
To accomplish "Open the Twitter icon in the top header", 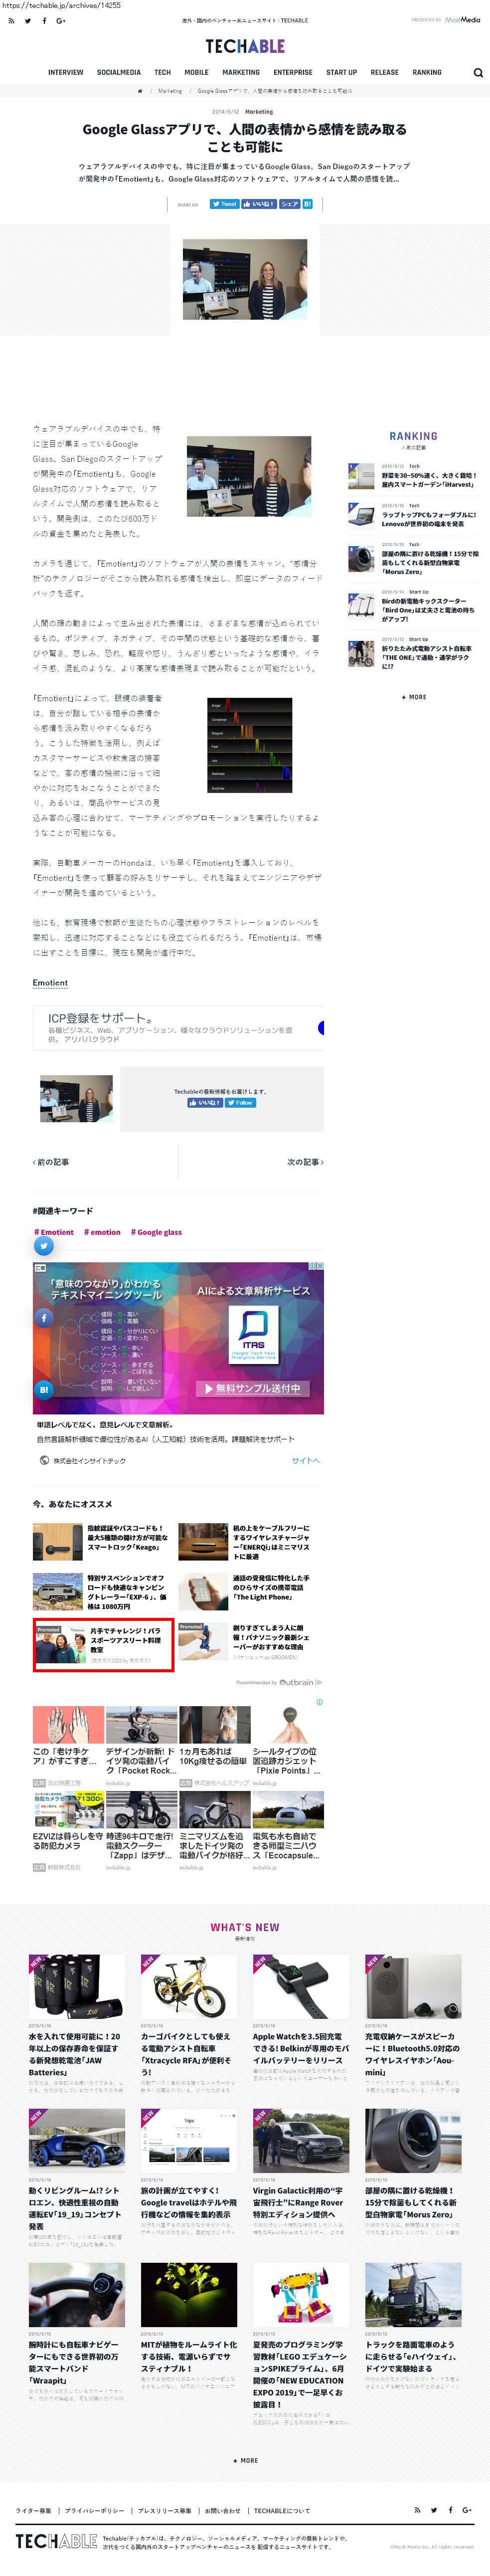I will [28, 20].
